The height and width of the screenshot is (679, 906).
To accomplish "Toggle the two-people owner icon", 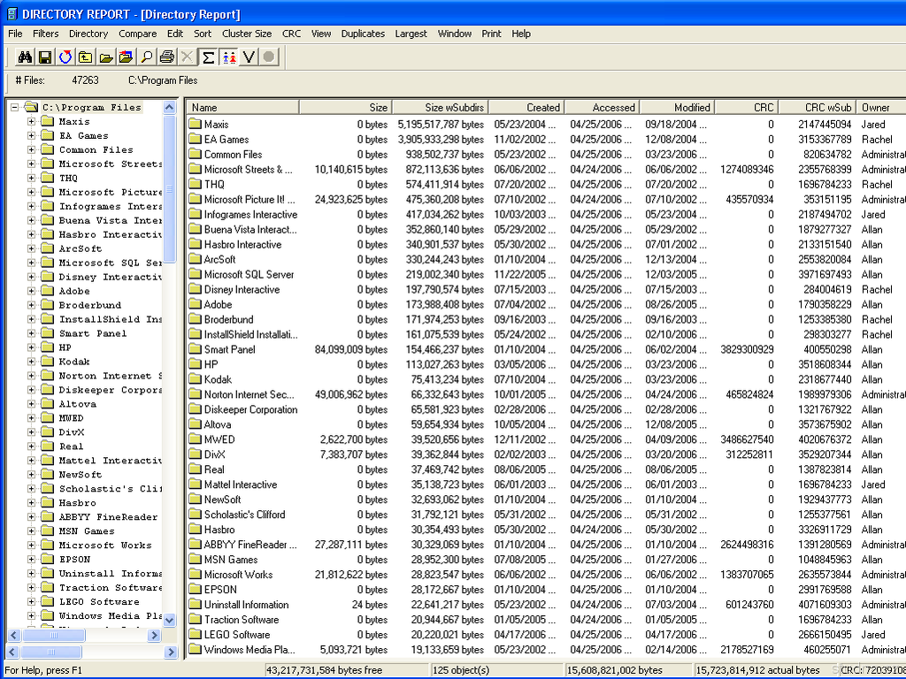I will coord(229,57).
